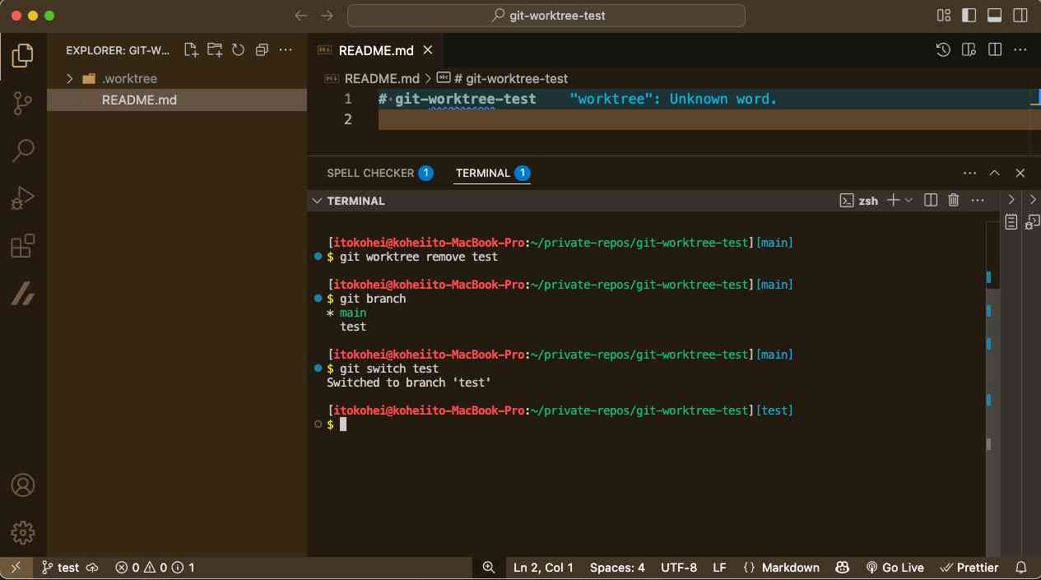The image size is (1041, 580).
Task: Split the terminal pane
Action: tap(931, 200)
